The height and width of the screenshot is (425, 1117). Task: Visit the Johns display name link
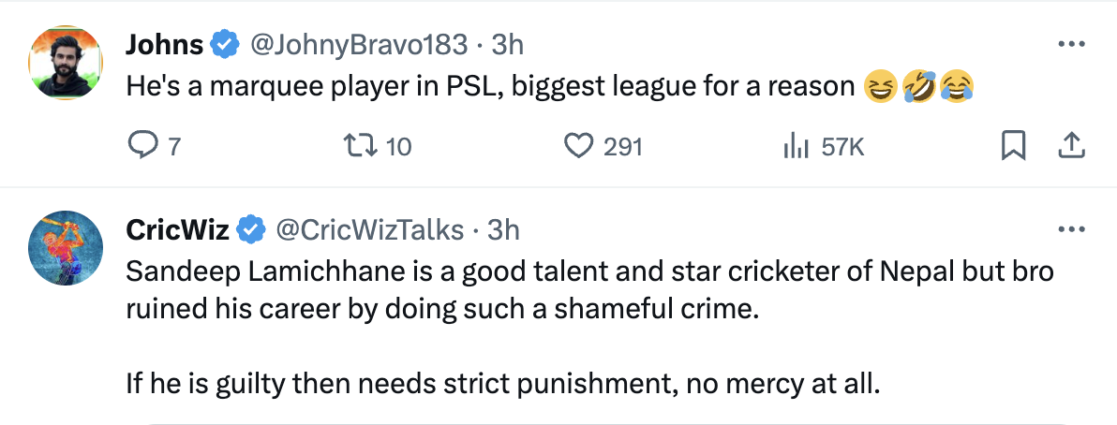pos(164,44)
